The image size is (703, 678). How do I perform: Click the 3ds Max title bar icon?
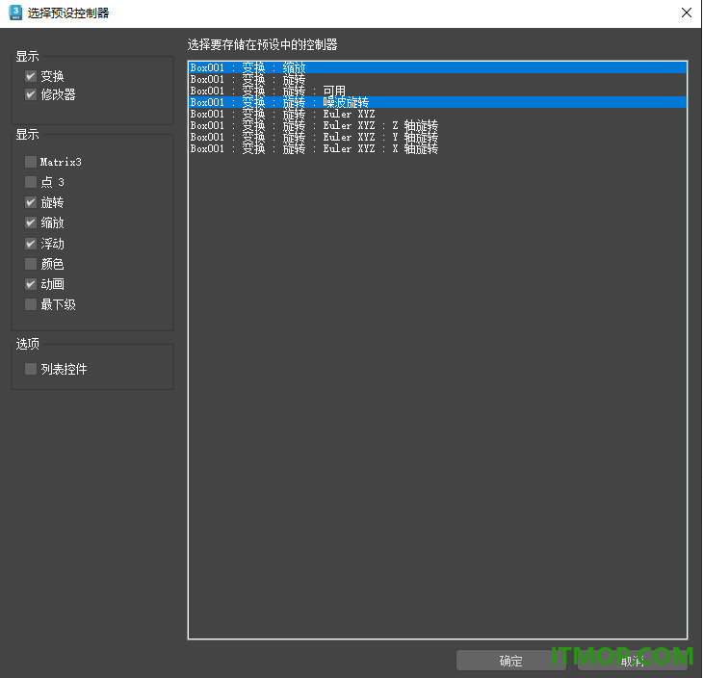(15, 13)
